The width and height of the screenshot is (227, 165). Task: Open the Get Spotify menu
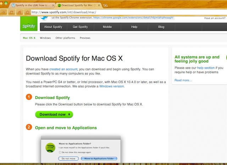click(80, 27)
